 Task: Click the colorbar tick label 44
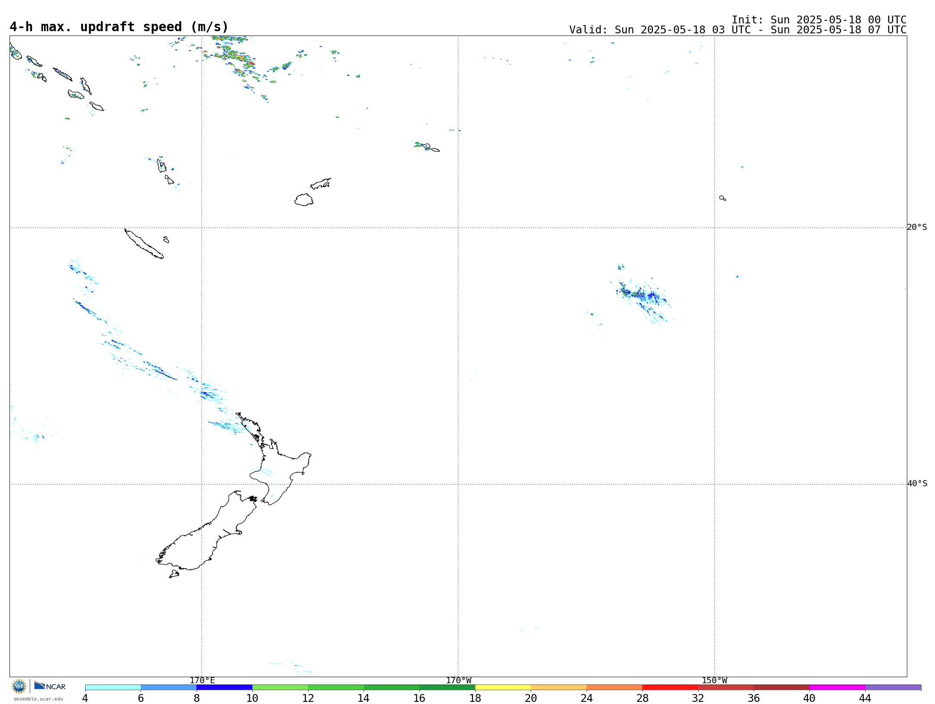pyautogui.click(x=865, y=698)
